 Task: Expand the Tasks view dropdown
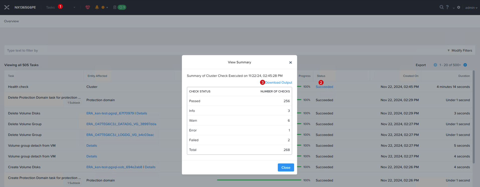(74, 8)
